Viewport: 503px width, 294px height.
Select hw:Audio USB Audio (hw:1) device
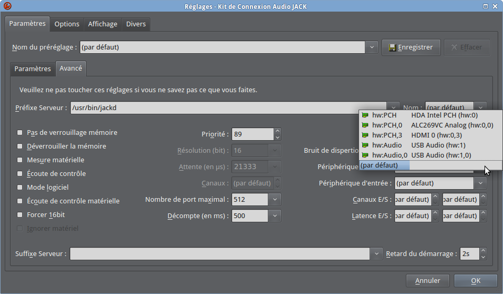(430, 145)
